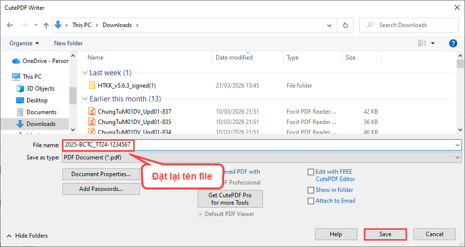
Task: Go back with the left arrow
Action: click(x=10, y=25)
